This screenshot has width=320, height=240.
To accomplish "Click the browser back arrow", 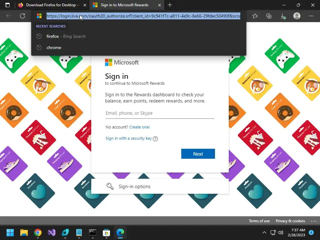I will [9, 16].
